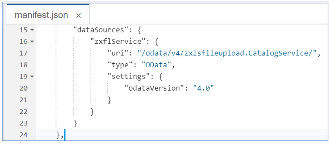Image resolution: width=330 pixels, height=143 pixels.
Task: Click line number 22 in the gutter
Action: pos(24,112)
